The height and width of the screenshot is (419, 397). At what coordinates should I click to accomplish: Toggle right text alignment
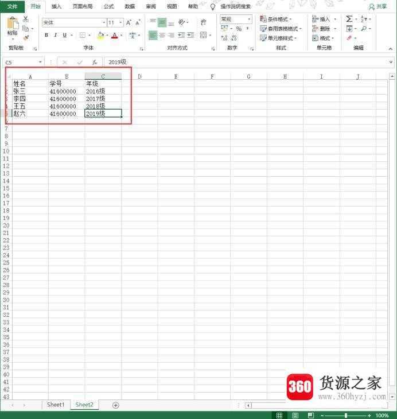172,35
